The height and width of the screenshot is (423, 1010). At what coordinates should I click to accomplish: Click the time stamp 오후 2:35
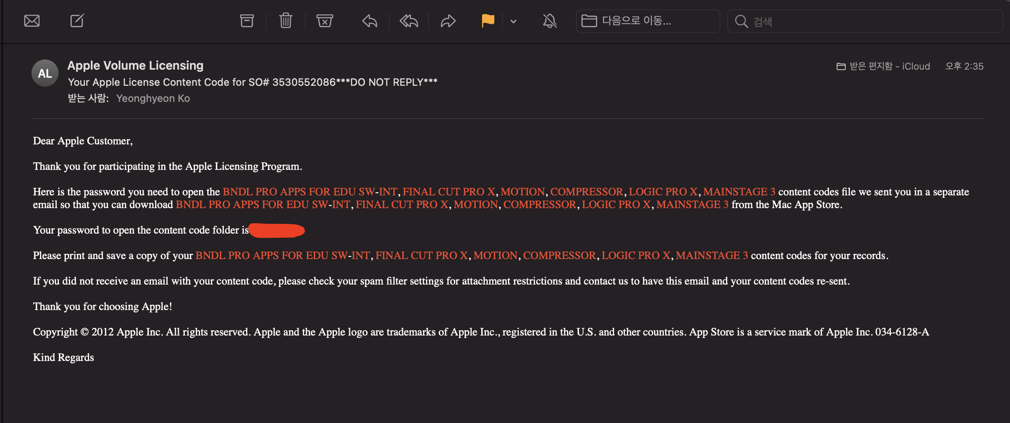click(964, 66)
